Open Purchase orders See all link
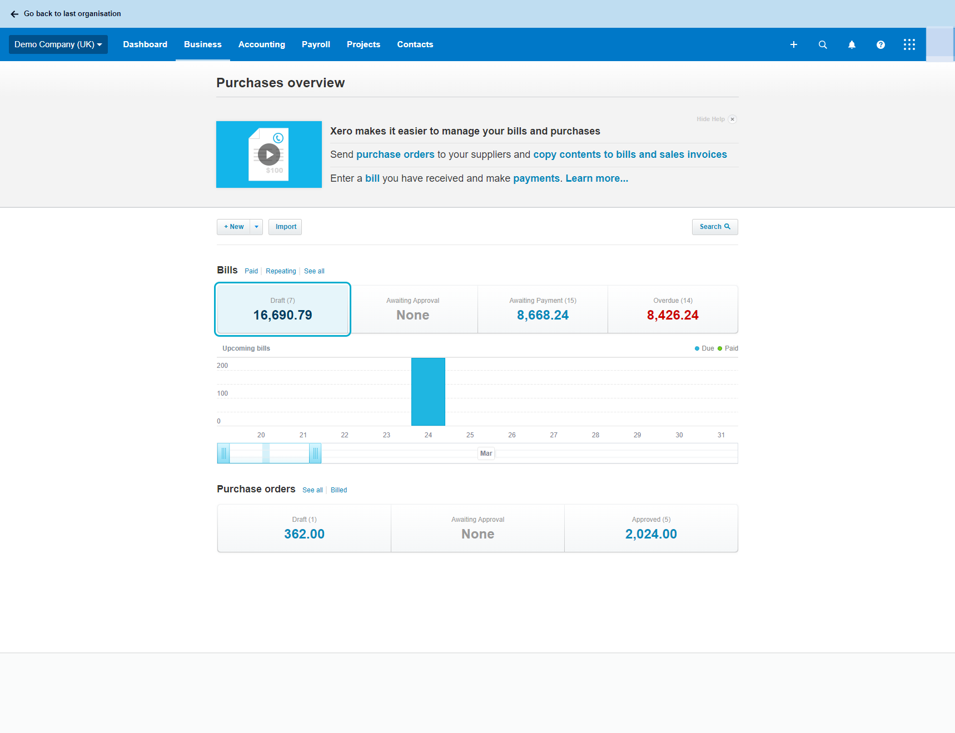955x733 pixels. coord(312,490)
